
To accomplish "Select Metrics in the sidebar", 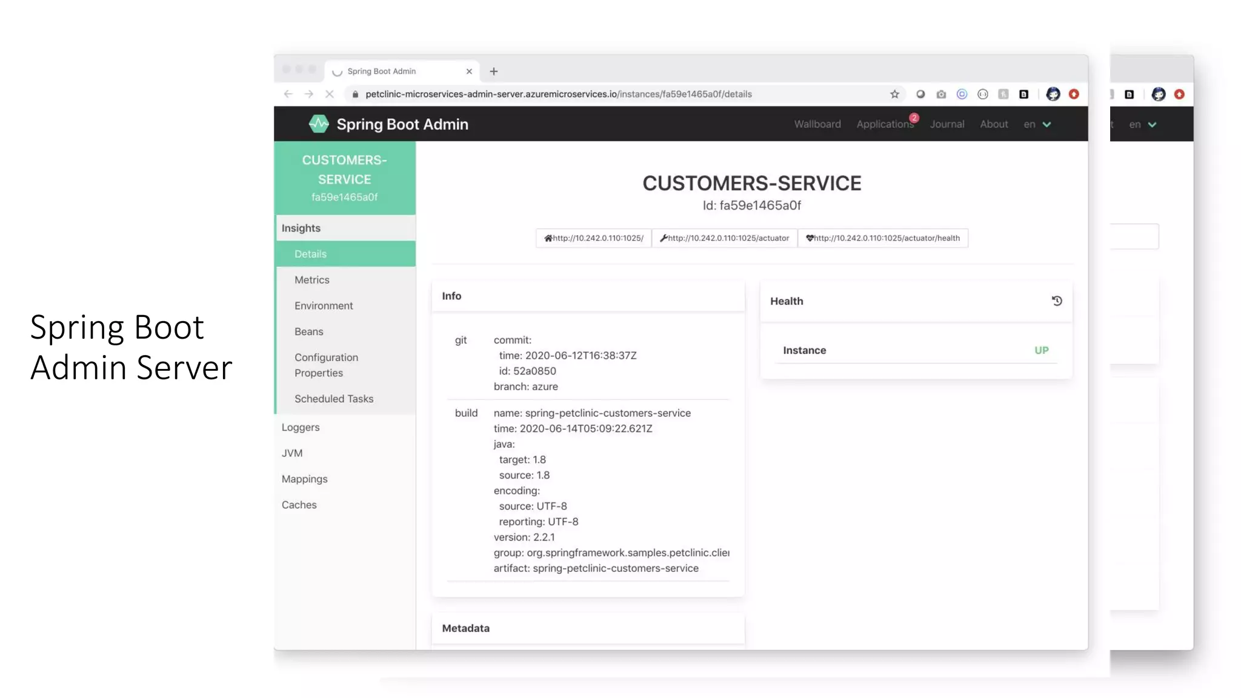I will [x=345, y=280].
